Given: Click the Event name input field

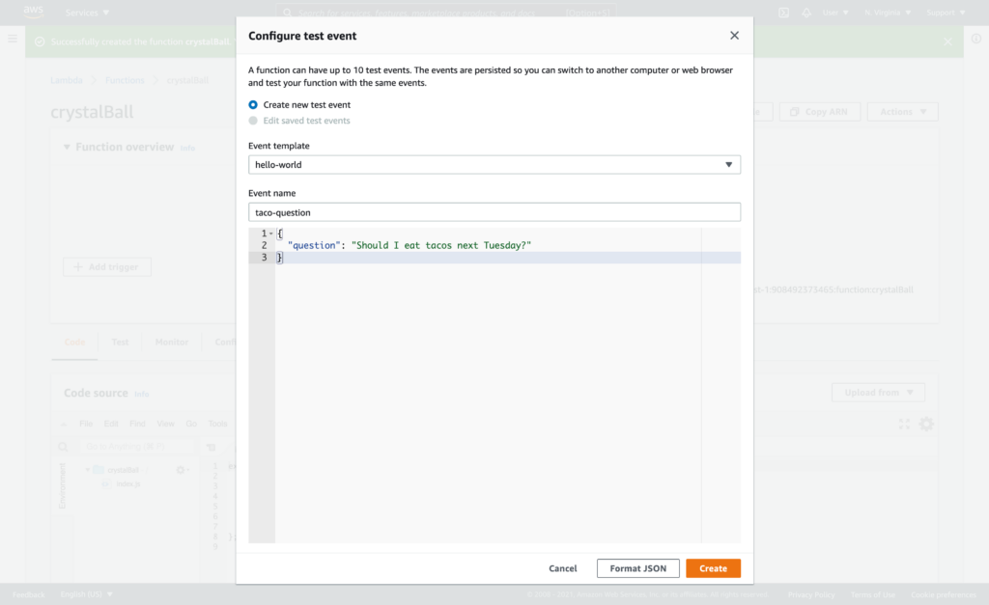Looking at the screenshot, I should click(494, 212).
